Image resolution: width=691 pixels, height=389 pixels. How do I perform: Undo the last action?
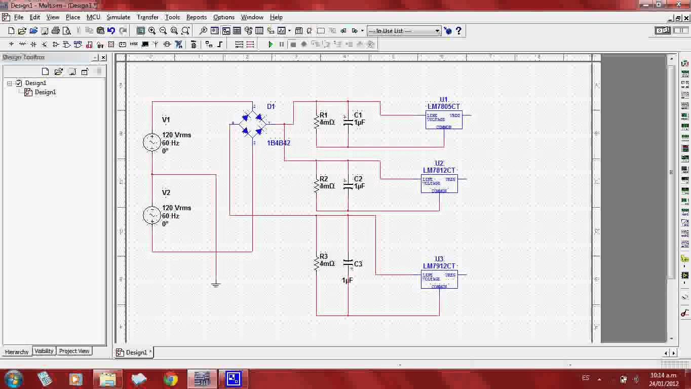pos(111,31)
